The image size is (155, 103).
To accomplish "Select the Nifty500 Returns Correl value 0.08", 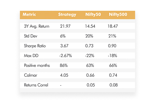I will point(113,85).
